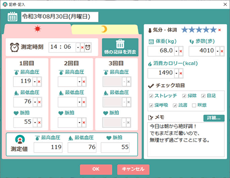The height and width of the screenshot is (178, 230).
Task: Clear the 2回目 最高血圧 field
Action: (84, 82)
